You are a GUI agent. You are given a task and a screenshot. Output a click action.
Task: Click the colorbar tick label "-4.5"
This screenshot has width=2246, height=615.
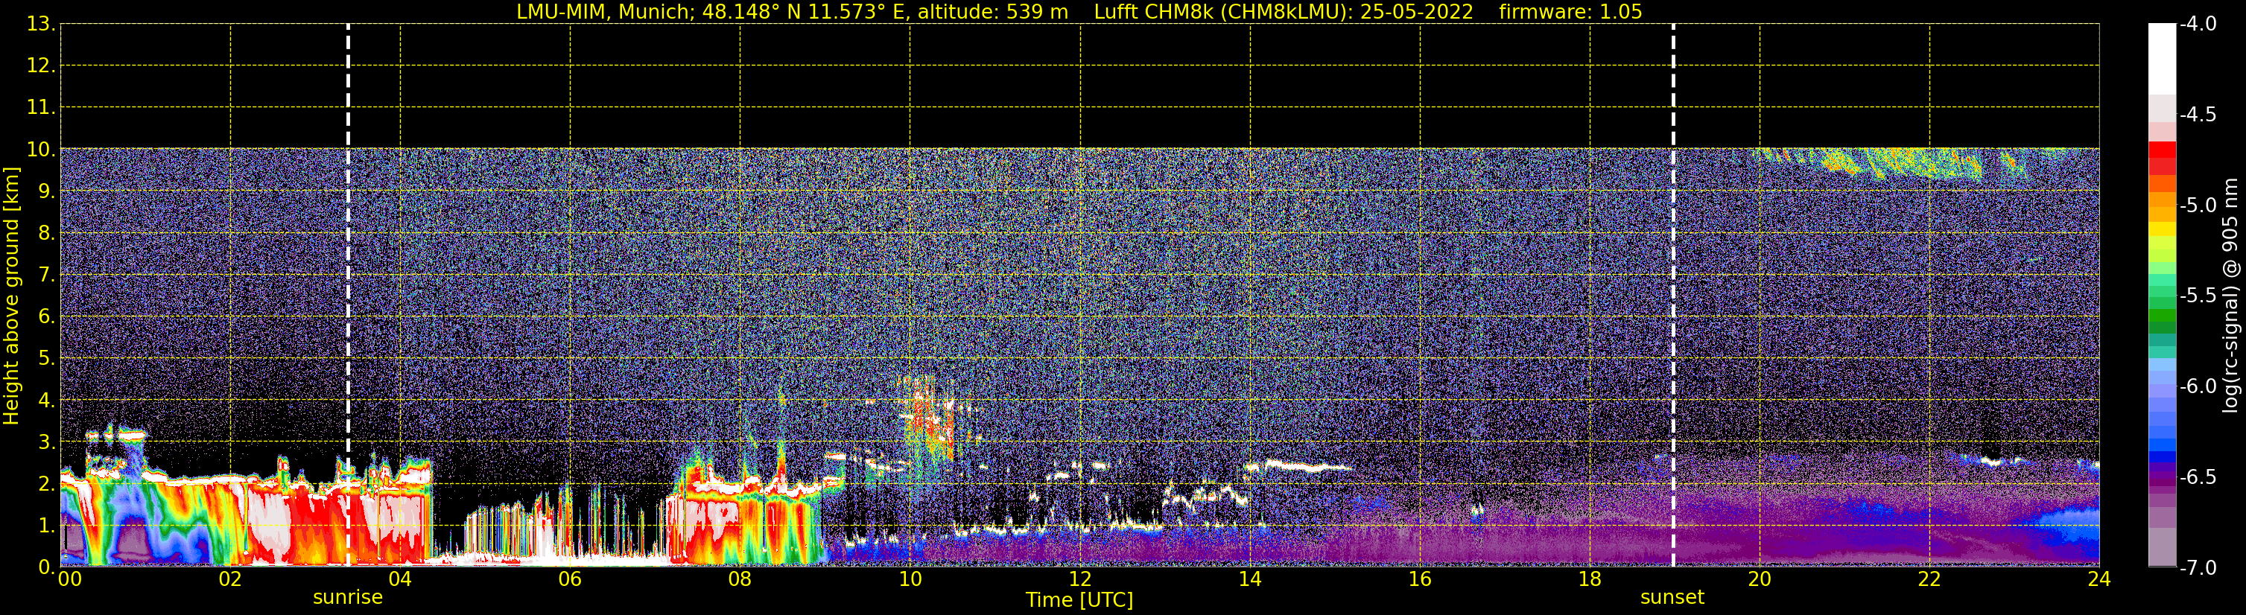pos(2198,115)
